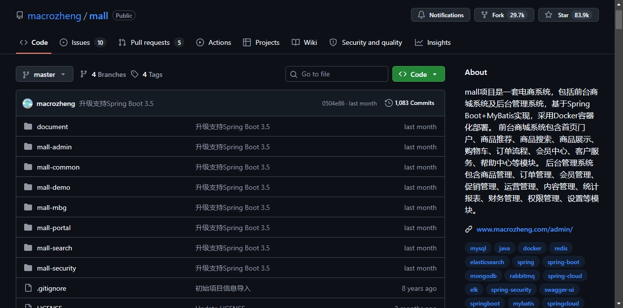Screen dimensions: 623x308
Task: Open the macrozheng owner profile link
Action: [x=54, y=16]
